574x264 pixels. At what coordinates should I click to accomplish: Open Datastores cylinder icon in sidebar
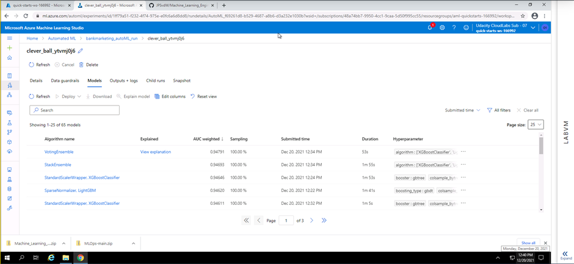point(10,189)
